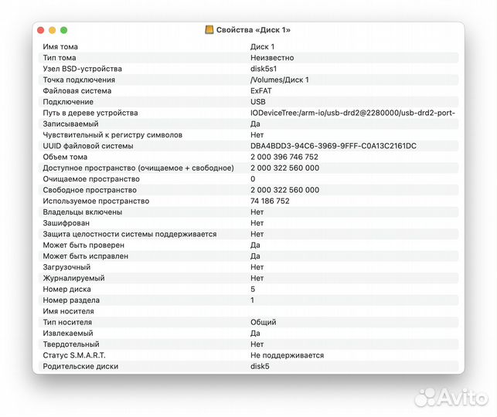
Task: Select the 'Подключение' row label
Action: 68,102
